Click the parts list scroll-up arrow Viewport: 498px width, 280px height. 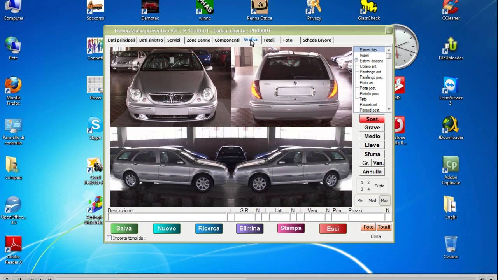(389, 50)
